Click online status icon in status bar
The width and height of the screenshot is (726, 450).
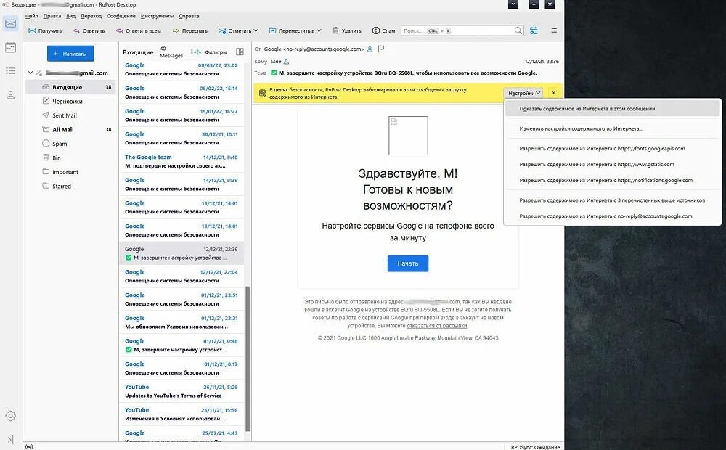coord(29,447)
